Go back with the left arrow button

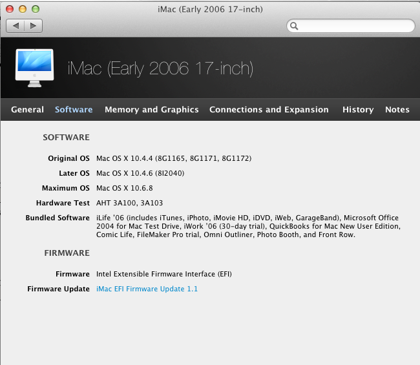click(16, 26)
